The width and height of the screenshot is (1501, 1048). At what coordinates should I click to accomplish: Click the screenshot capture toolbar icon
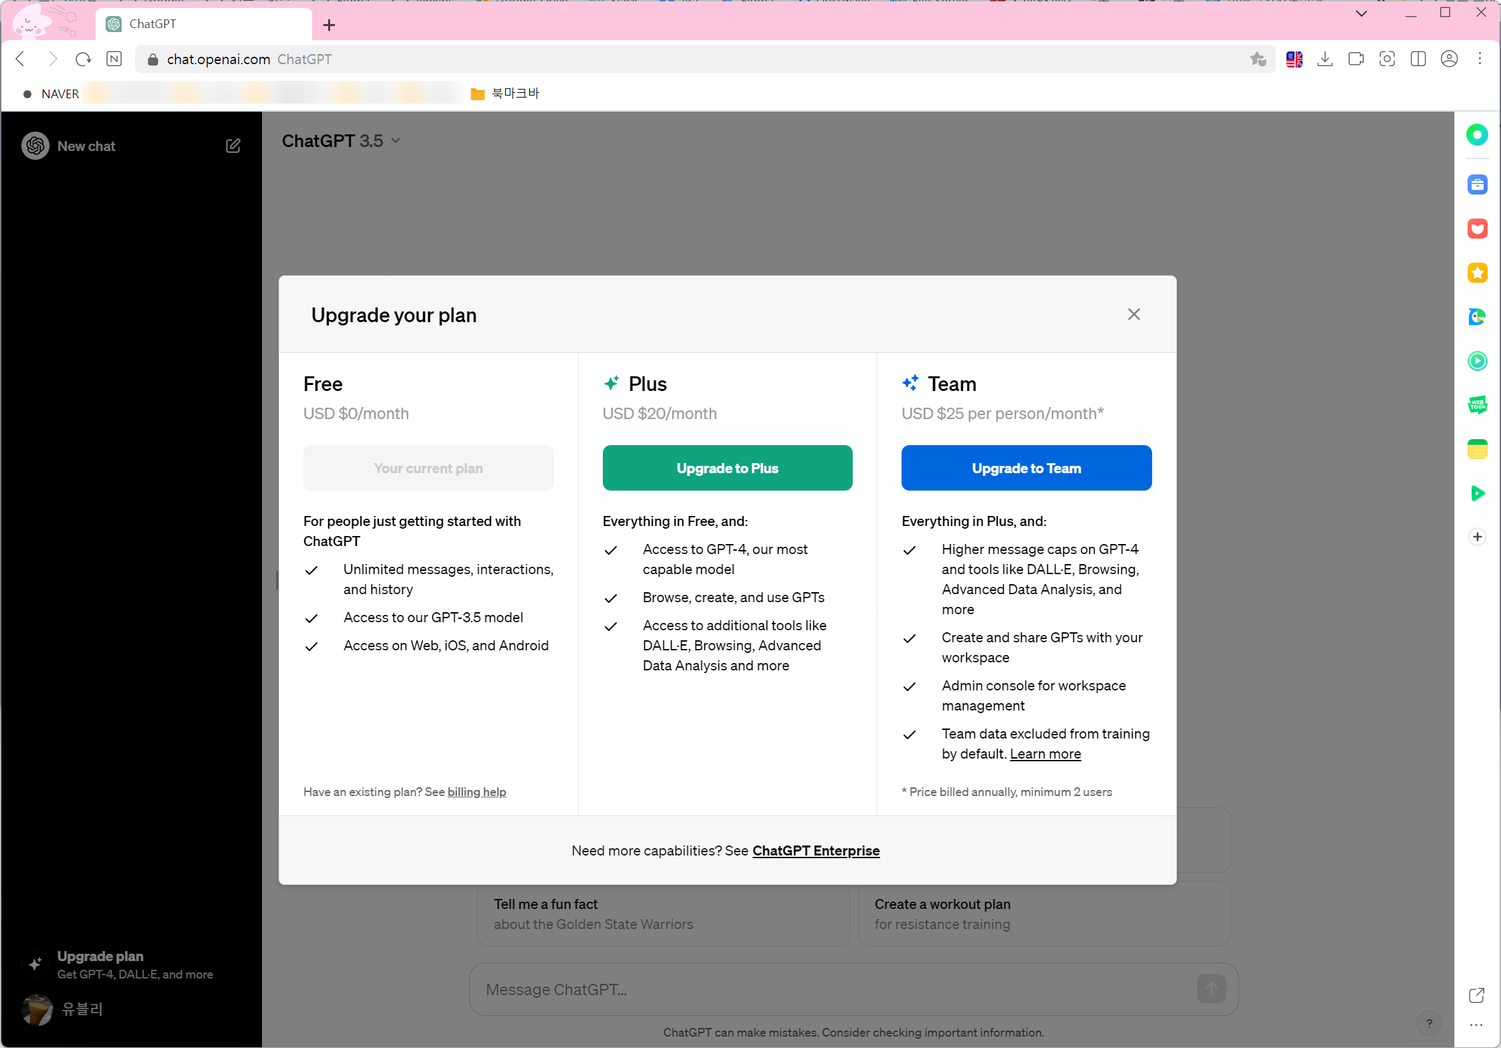coord(1387,59)
